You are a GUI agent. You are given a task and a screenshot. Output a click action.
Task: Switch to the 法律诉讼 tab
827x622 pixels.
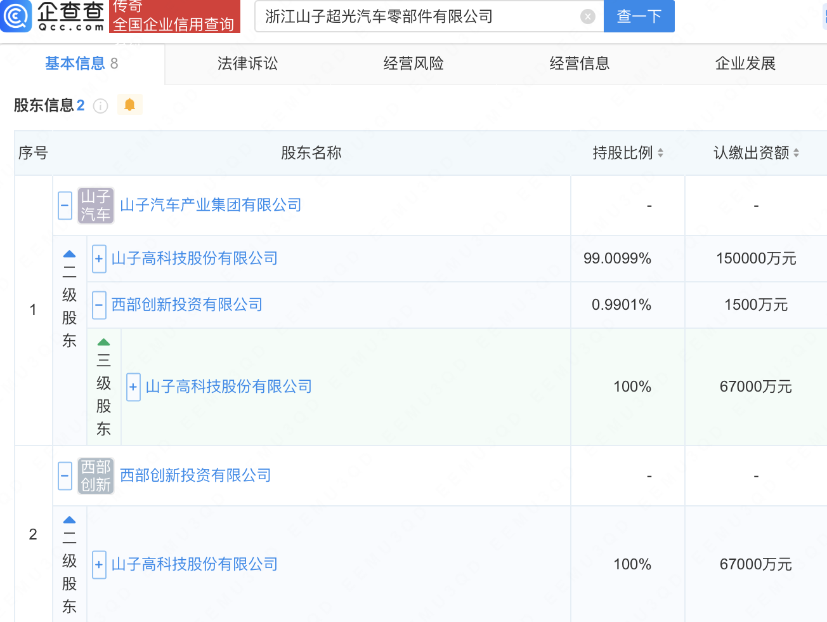(247, 63)
